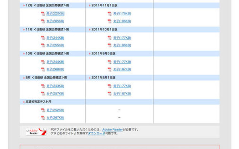Screen dimensions: 239x149
Task: Click the 志望校判定テスト用 heading
Action: [38, 102]
